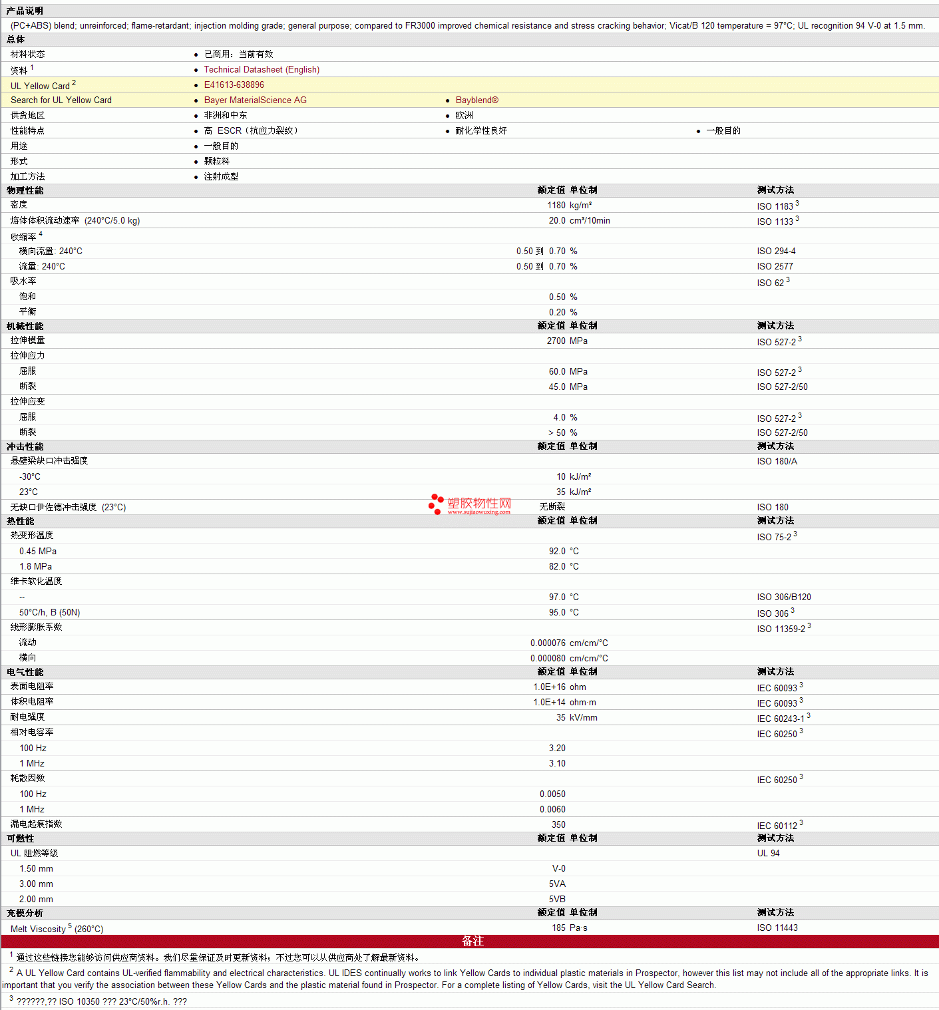The width and height of the screenshot is (939, 1010).
Task: Click tensile modulus value 2700 MPa
Action: [x=567, y=341]
